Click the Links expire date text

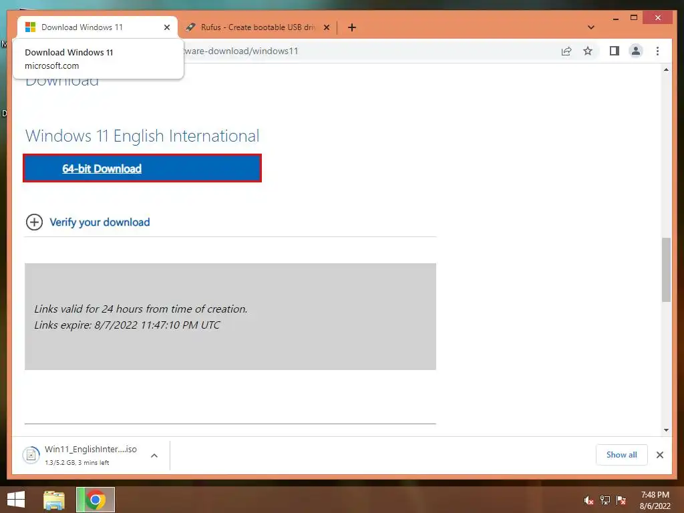tap(127, 325)
